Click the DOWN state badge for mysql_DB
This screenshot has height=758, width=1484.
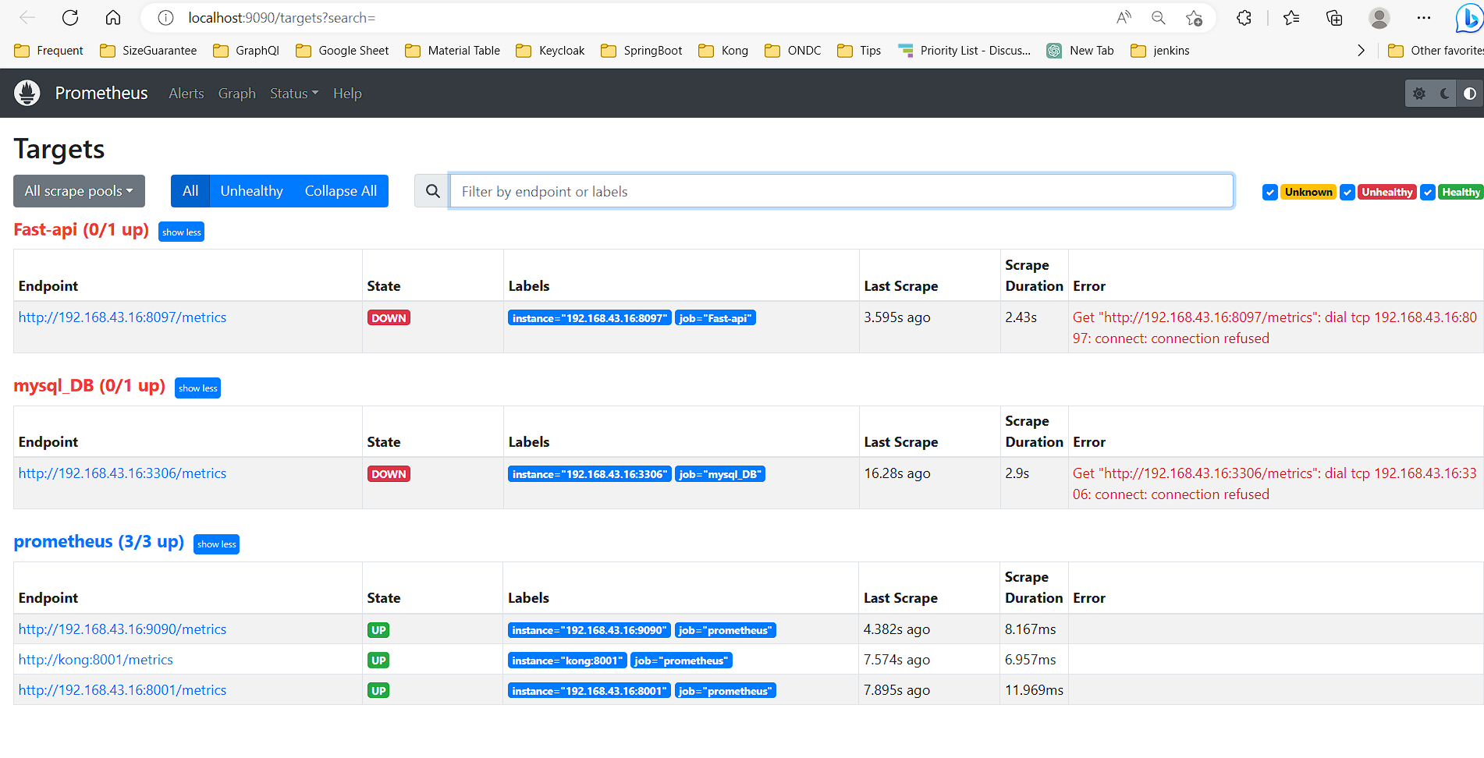click(x=389, y=474)
